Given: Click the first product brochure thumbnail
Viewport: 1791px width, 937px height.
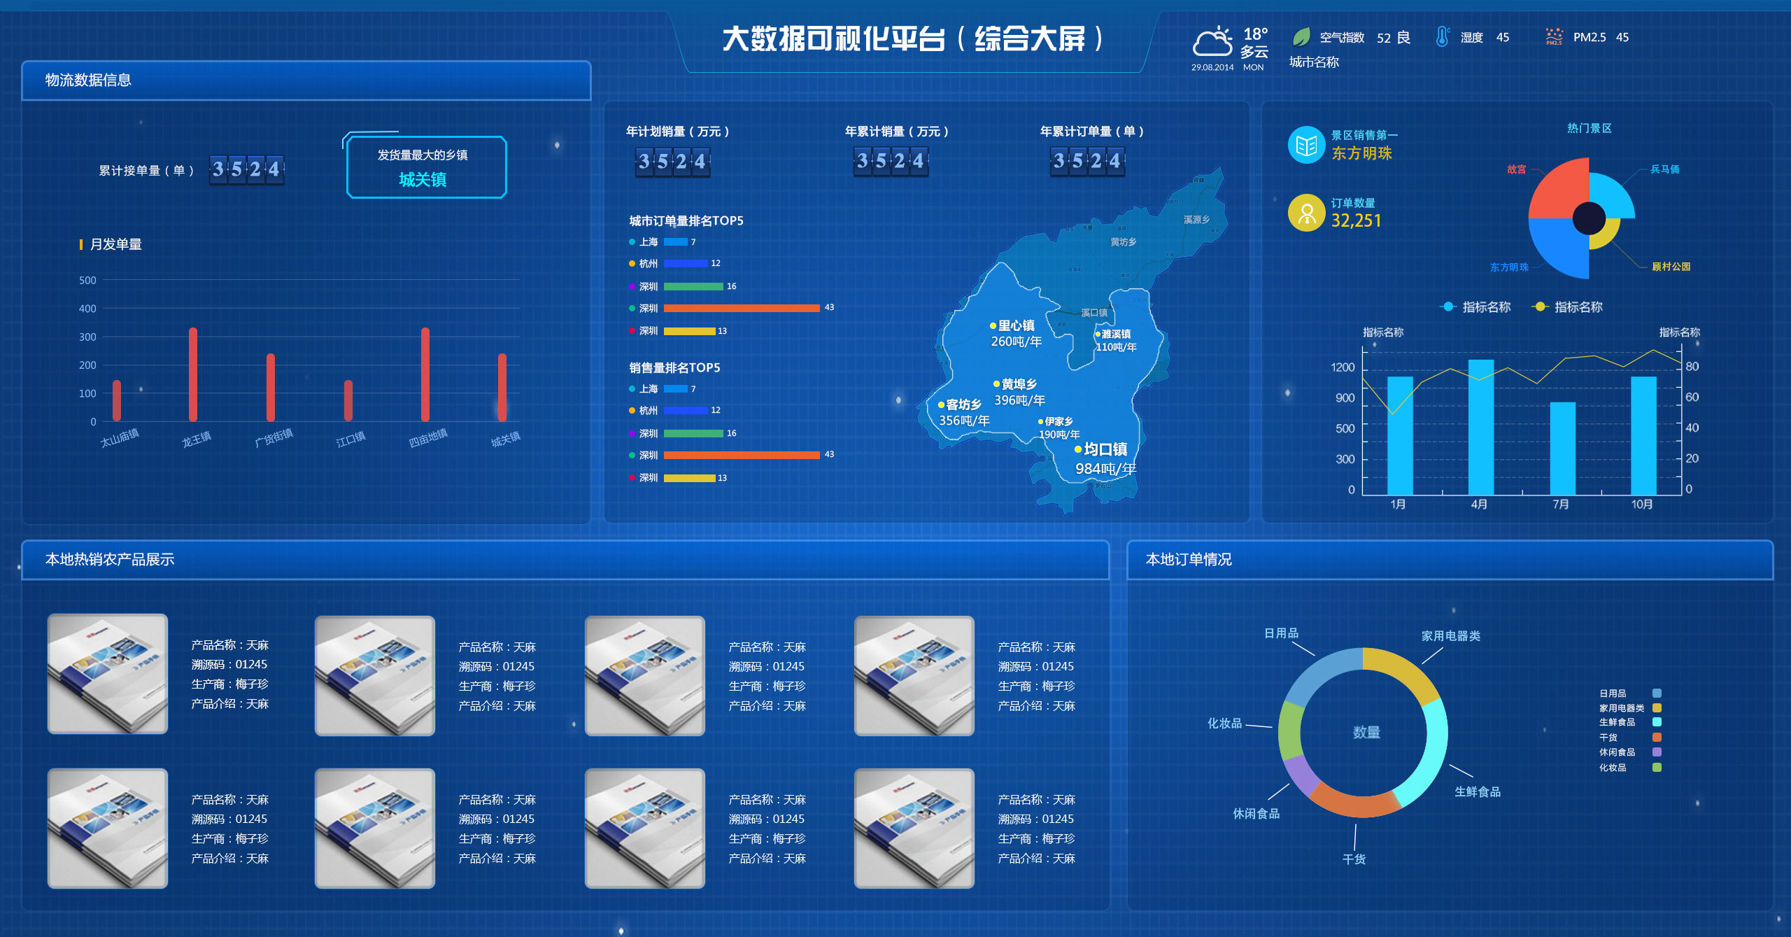Looking at the screenshot, I should pos(108,673).
